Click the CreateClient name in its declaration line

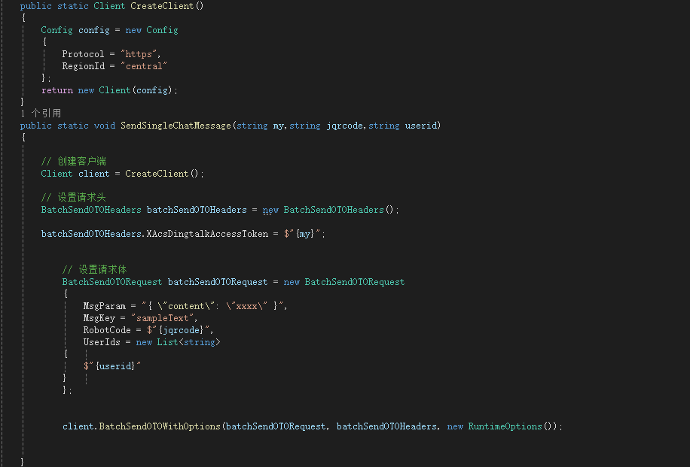[x=162, y=6]
